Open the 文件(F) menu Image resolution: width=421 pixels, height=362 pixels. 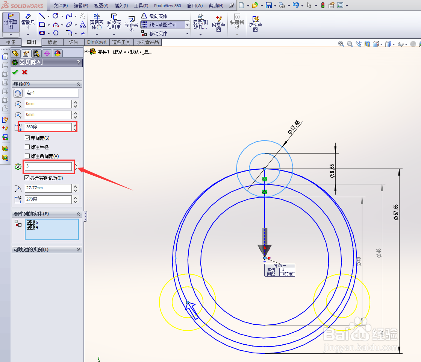point(61,6)
